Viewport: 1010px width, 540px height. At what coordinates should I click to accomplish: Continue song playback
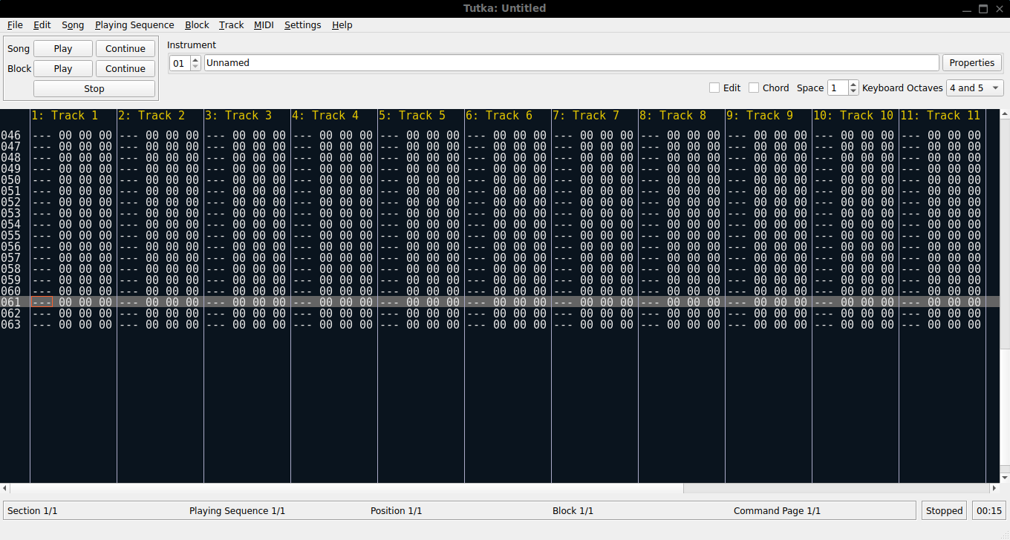pyautogui.click(x=125, y=48)
